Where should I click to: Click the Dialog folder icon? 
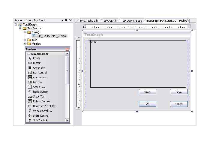[x=29, y=32]
